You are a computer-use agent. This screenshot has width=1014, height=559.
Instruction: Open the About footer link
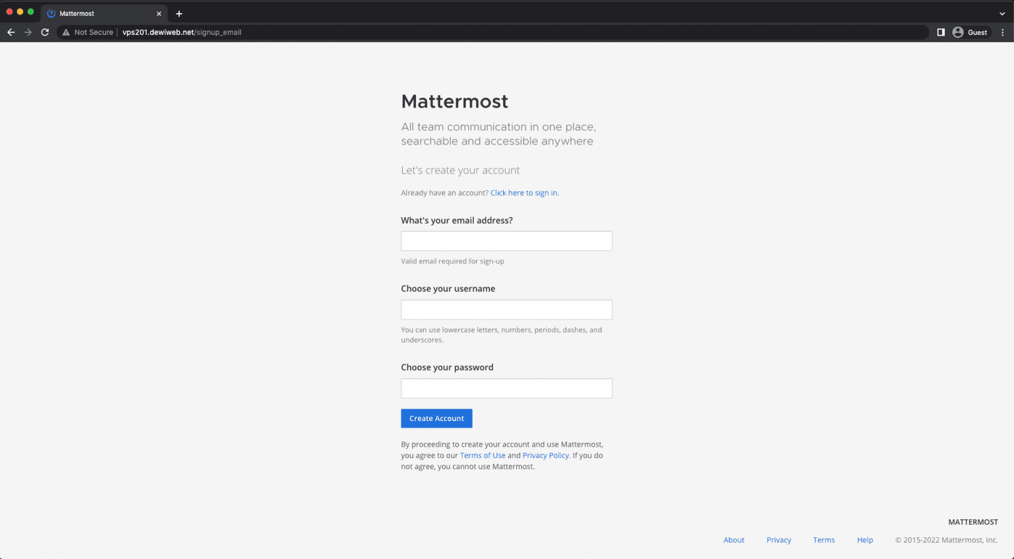coord(733,540)
